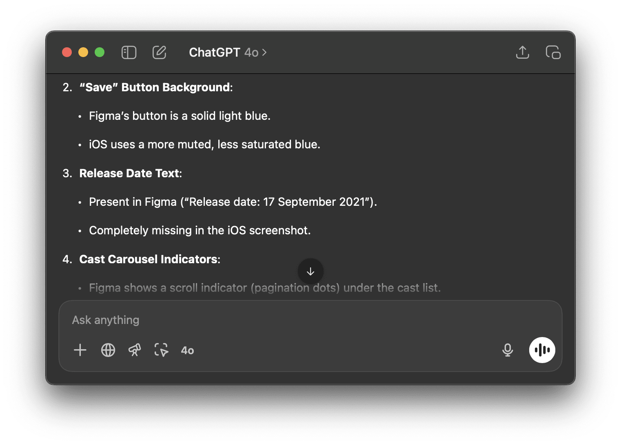Open the companion picture-in-picture window
This screenshot has width=621, height=445.
(552, 52)
